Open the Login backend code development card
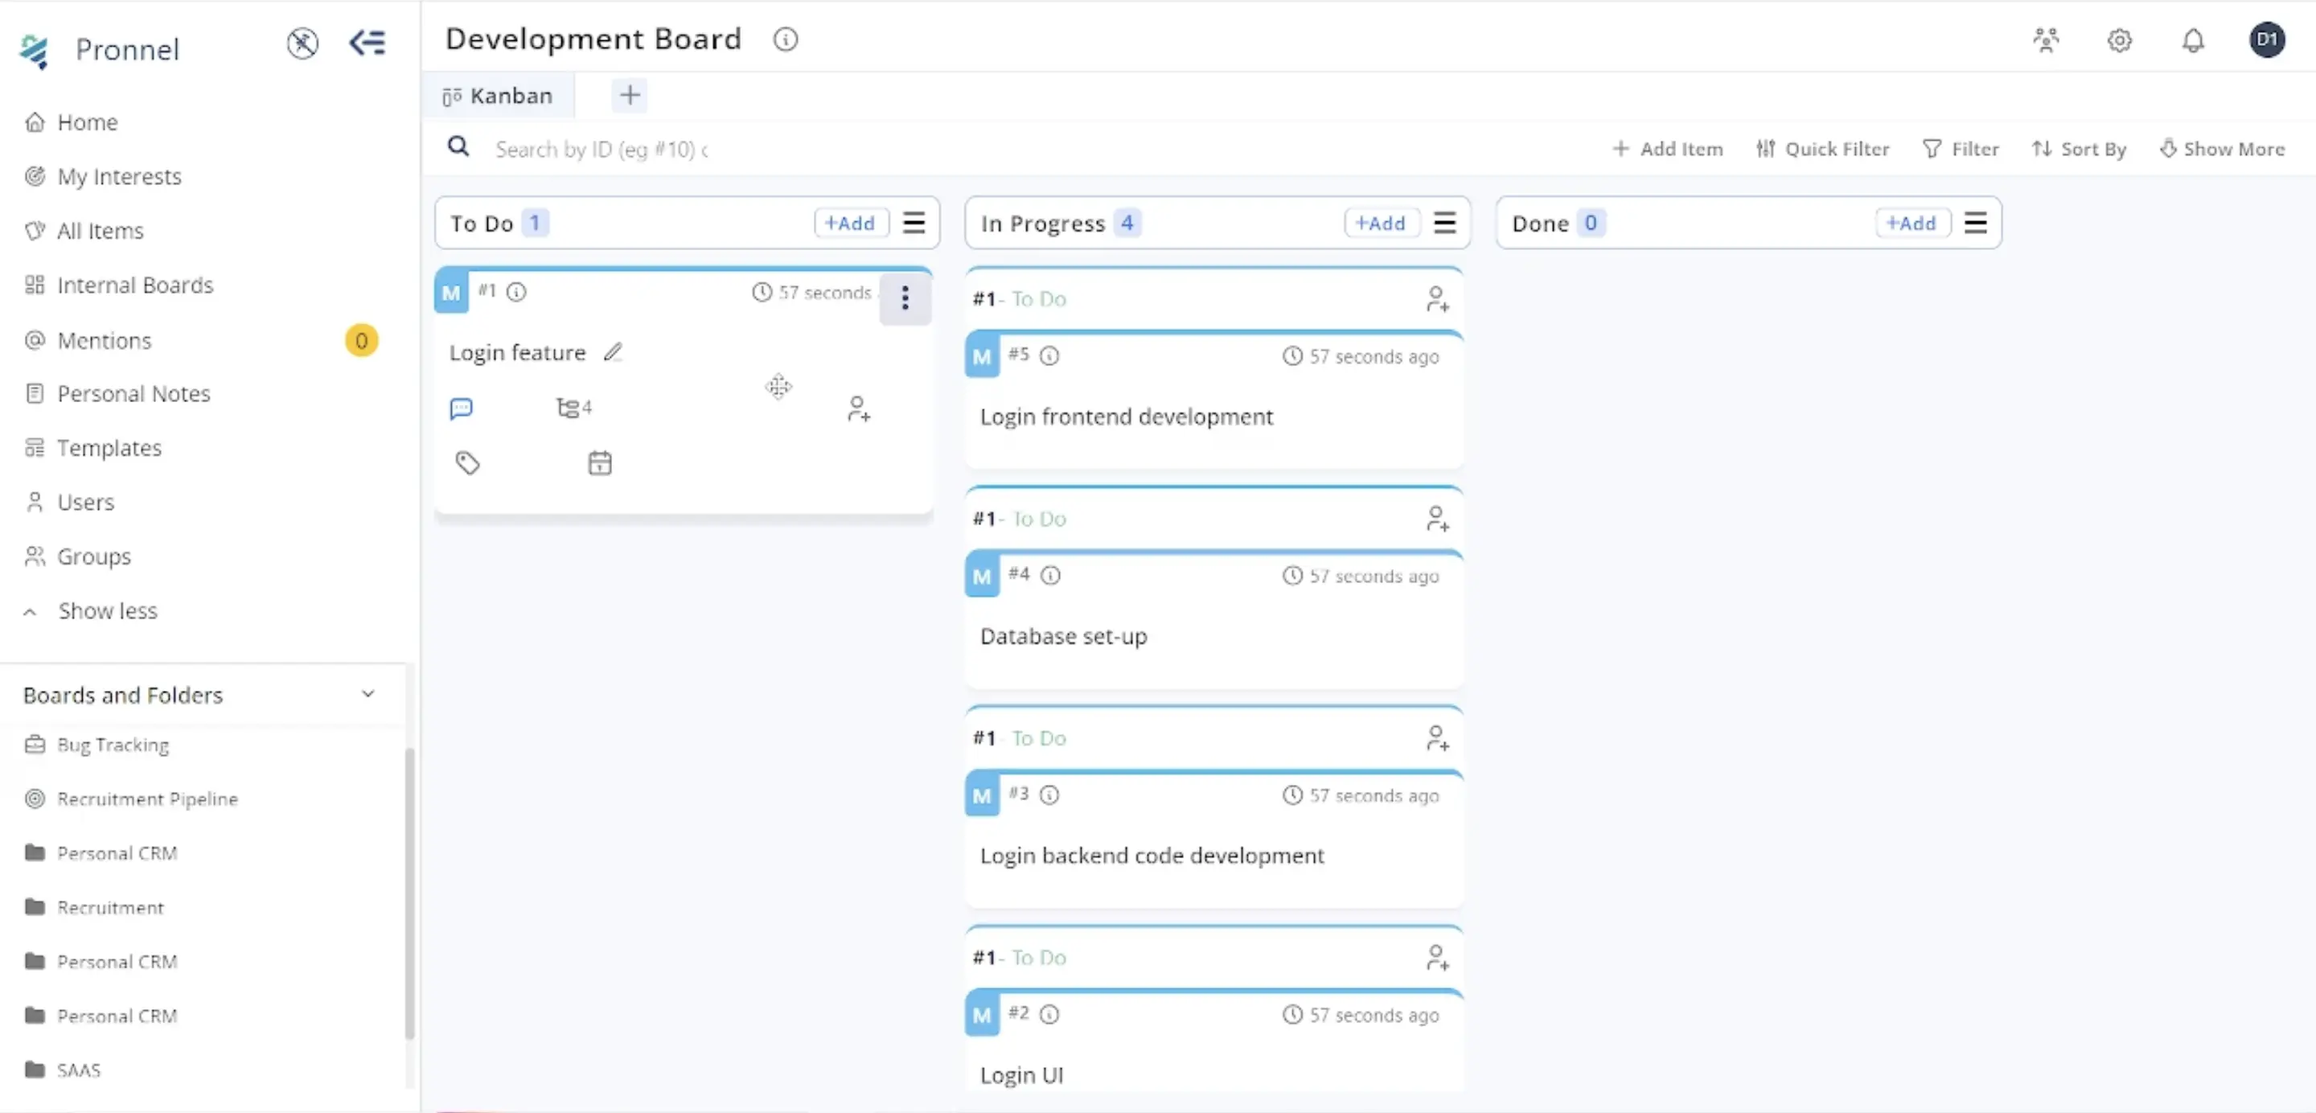 (x=1213, y=840)
